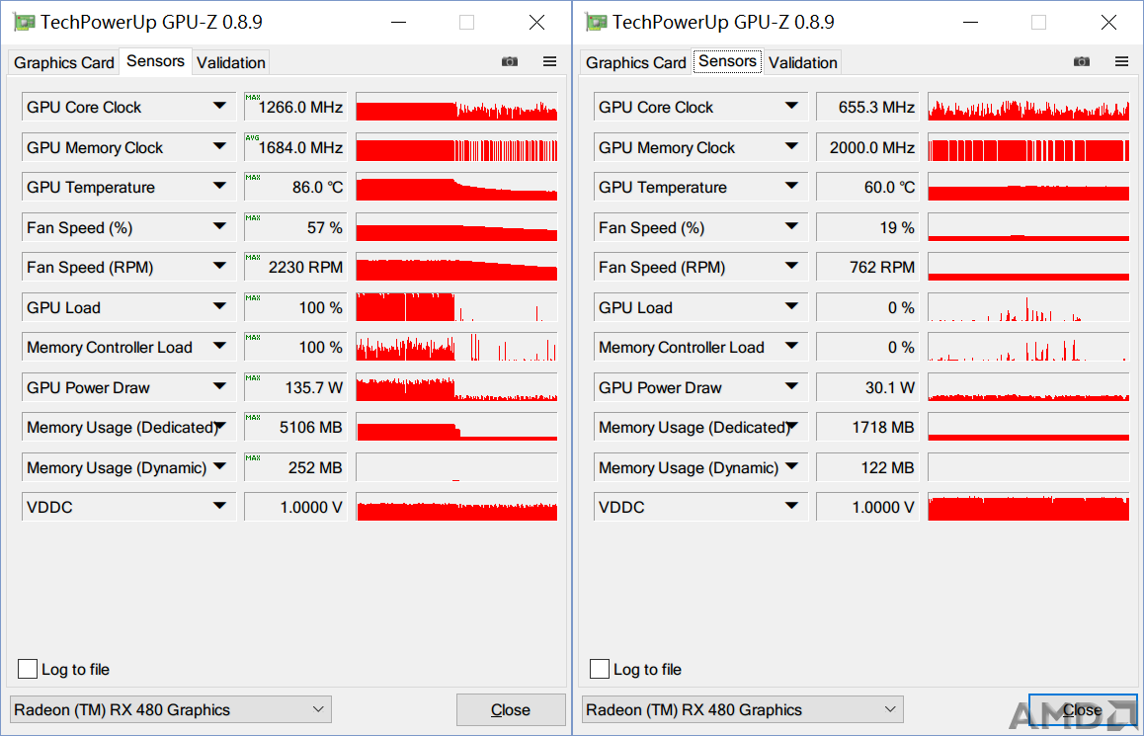Expand Fan Speed (RPM) dropdown in left window
The height and width of the screenshot is (736, 1144).
[x=219, y=267]
